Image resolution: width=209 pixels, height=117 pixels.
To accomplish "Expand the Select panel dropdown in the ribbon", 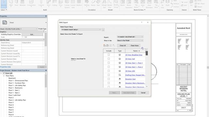I will (4, 10).
